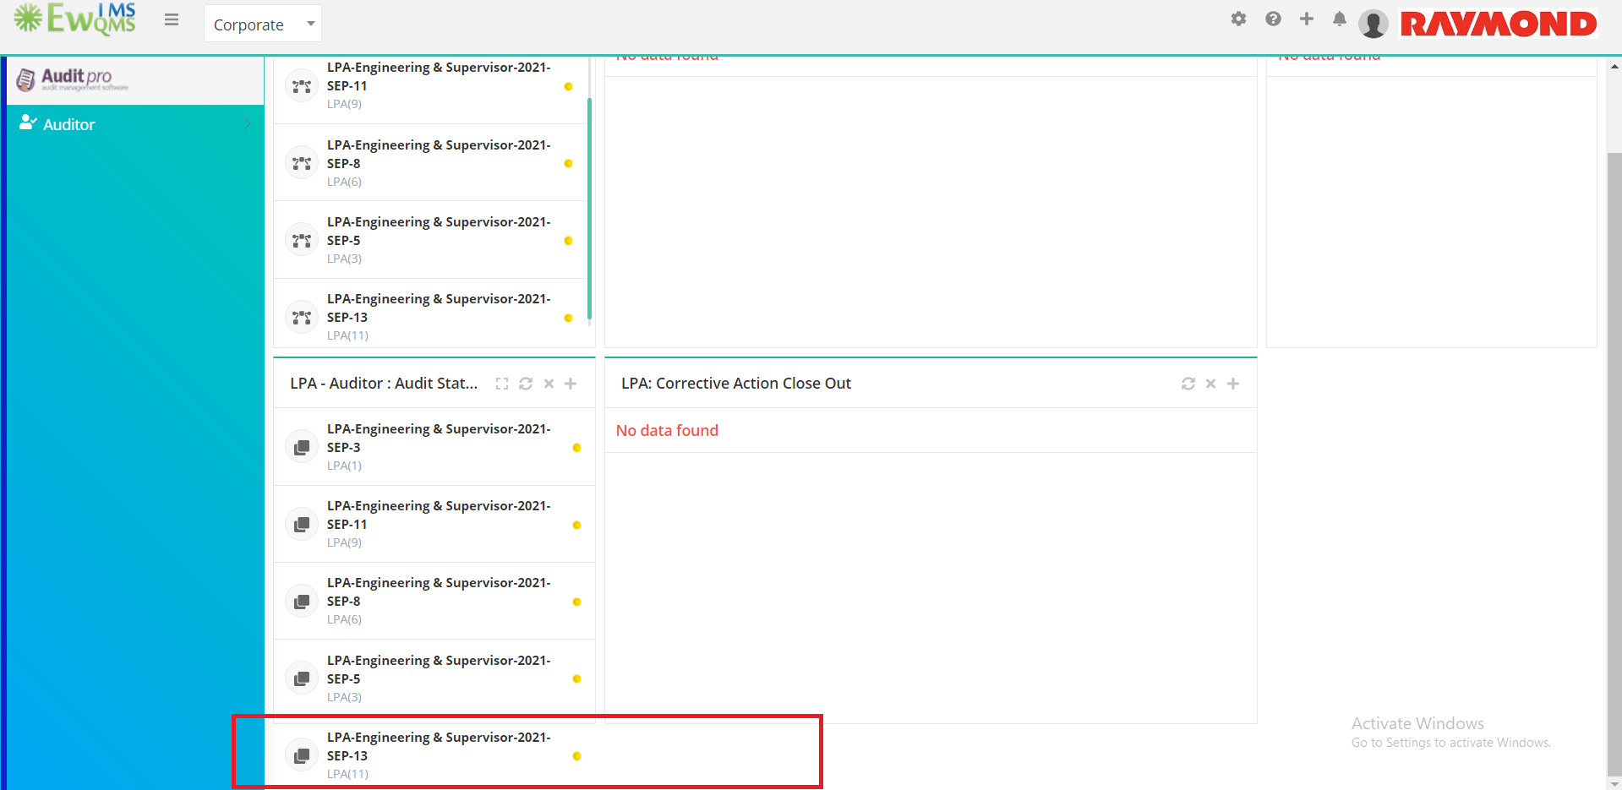Screen dimensions: 1622x790
Task: Expand the Auditor menu chevron
Action: click(248, 124)
